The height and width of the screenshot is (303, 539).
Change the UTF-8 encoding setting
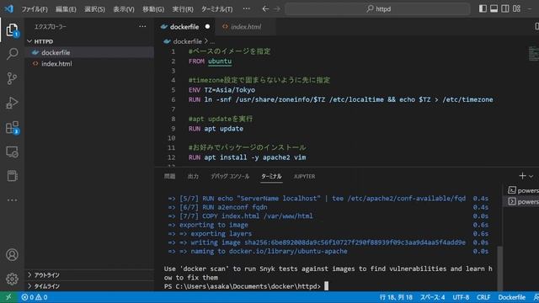461,297
